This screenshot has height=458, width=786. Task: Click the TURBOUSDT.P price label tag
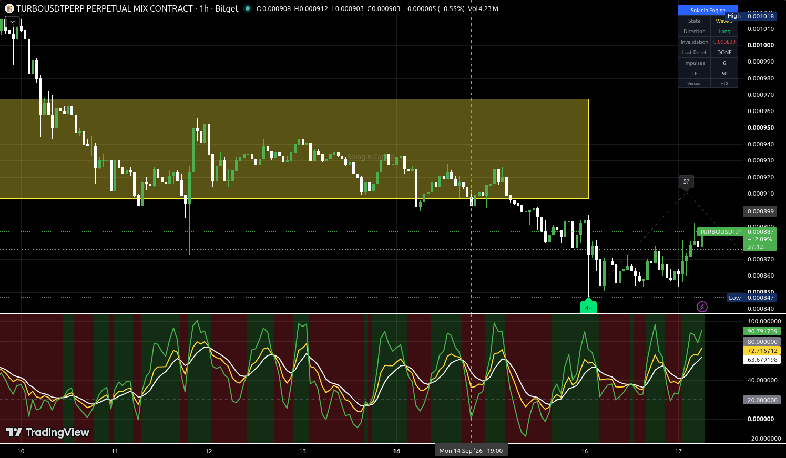pyautogui.click(x=720, y=232)
